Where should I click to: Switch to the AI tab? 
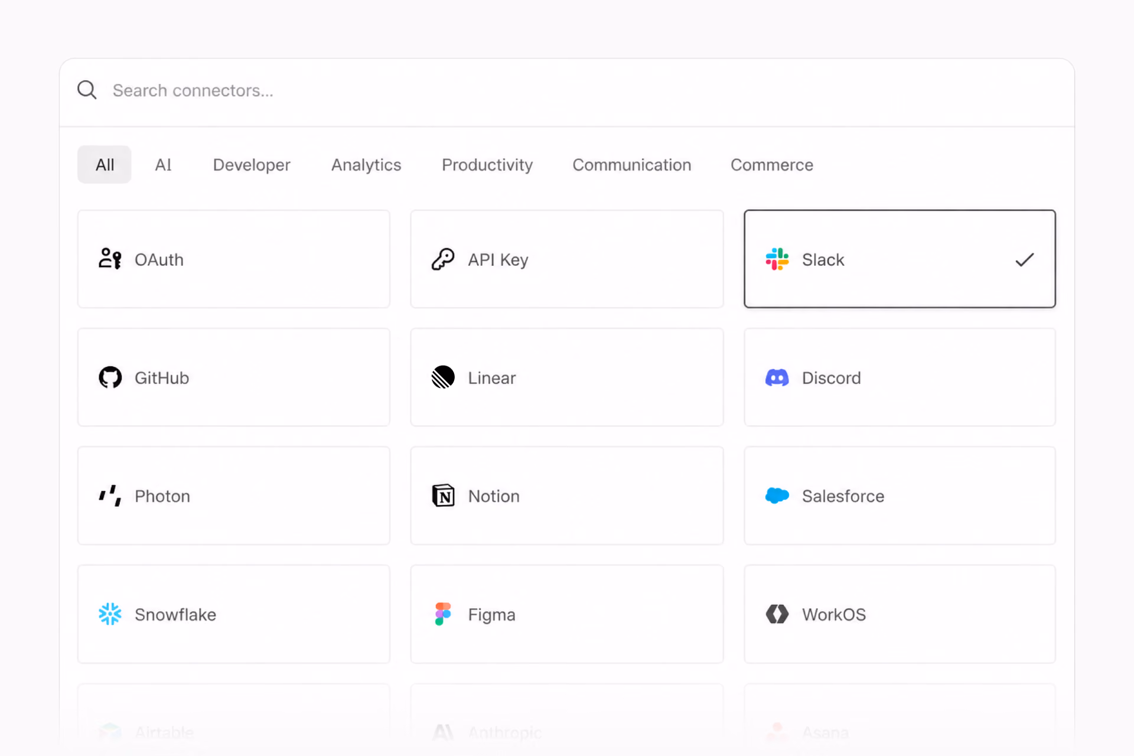point(163,165)
